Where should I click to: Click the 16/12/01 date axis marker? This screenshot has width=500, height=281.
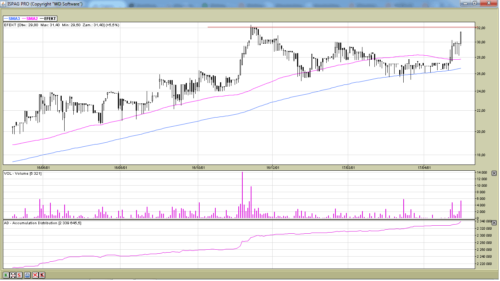coord(273,168)
